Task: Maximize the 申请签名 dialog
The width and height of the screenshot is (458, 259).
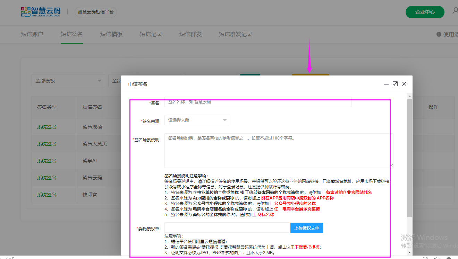Action: [x=395, y=84]
